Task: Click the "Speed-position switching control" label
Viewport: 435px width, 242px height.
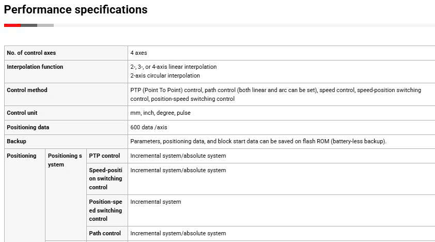Action: pos(105,178)
